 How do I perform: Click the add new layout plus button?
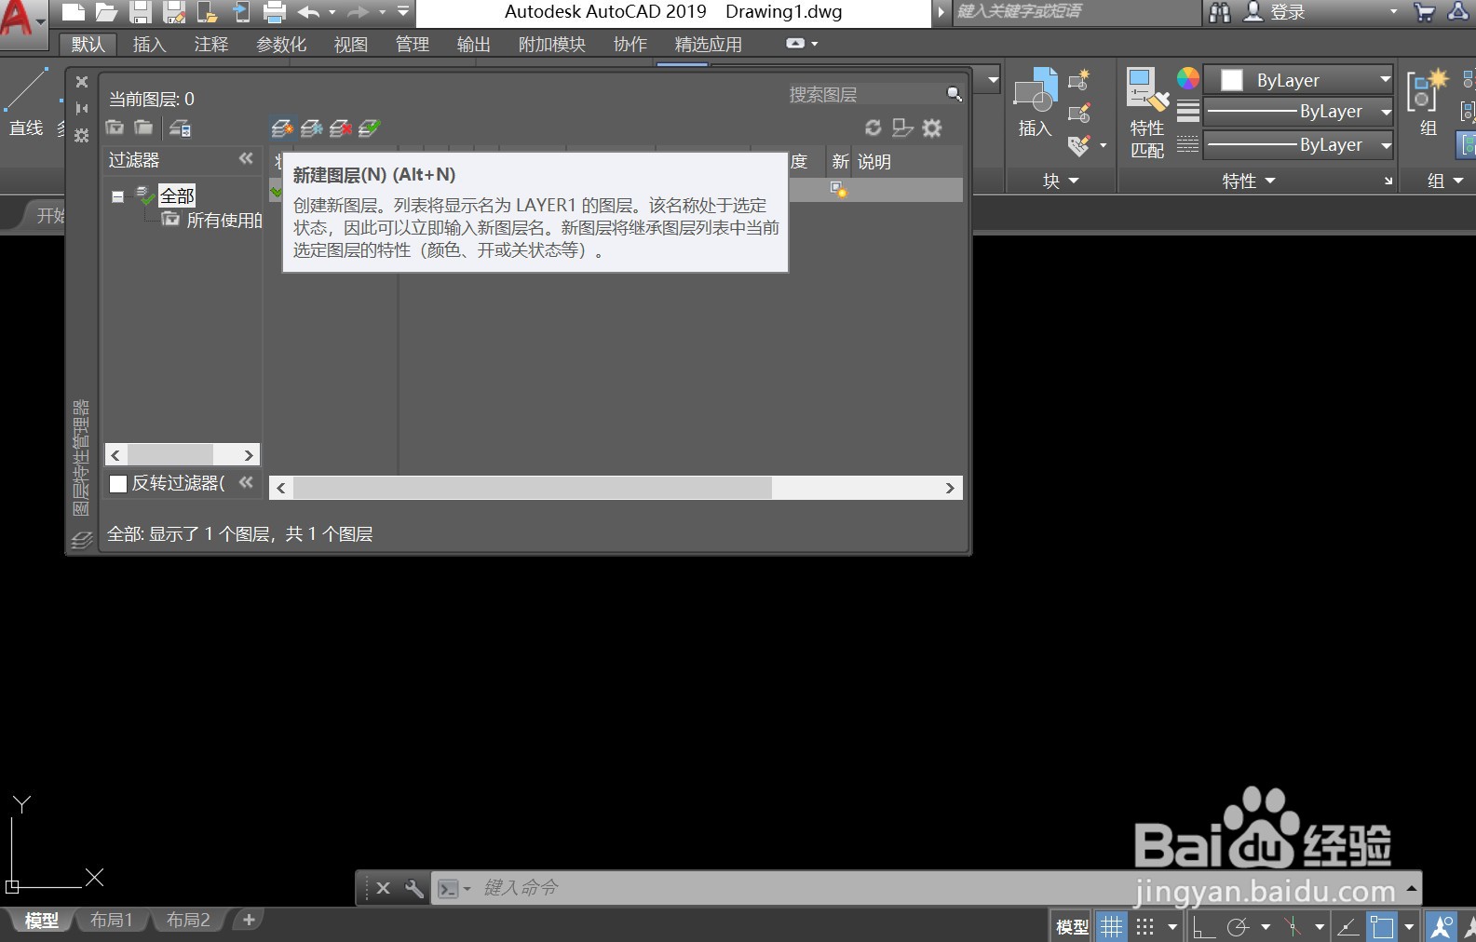tap(249, 920)
